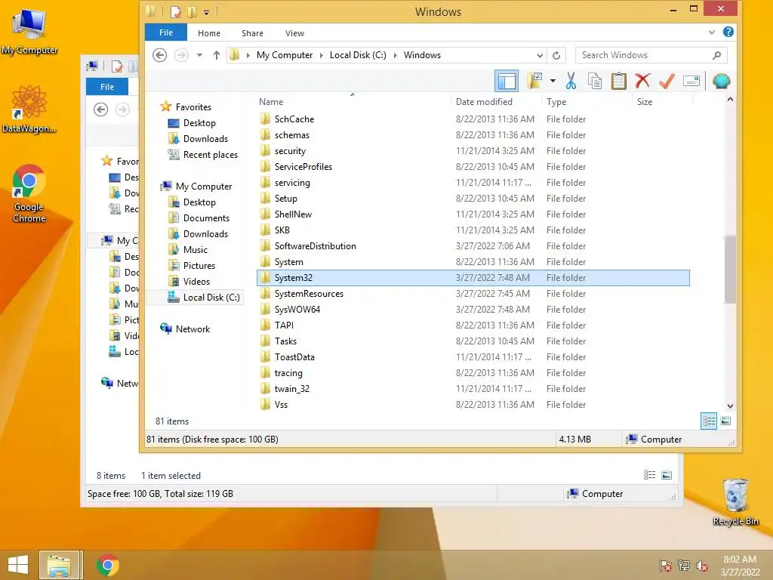Screen dimensions: 773x580
Task: Click new folder icon in quick access toolbar
Action: 192,11
